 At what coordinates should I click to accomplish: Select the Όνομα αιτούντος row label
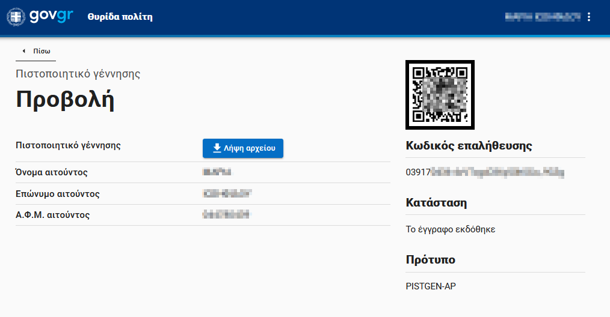(52, 173)
